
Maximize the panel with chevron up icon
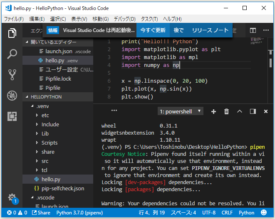(240, 111)
